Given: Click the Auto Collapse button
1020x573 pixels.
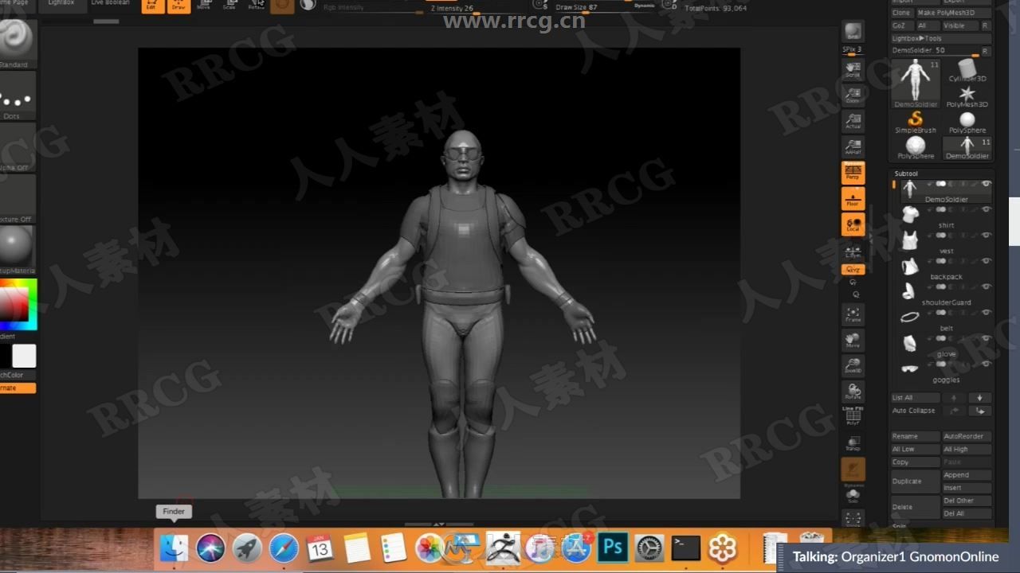Looking at the screenshot, I should tap(915, 411).
